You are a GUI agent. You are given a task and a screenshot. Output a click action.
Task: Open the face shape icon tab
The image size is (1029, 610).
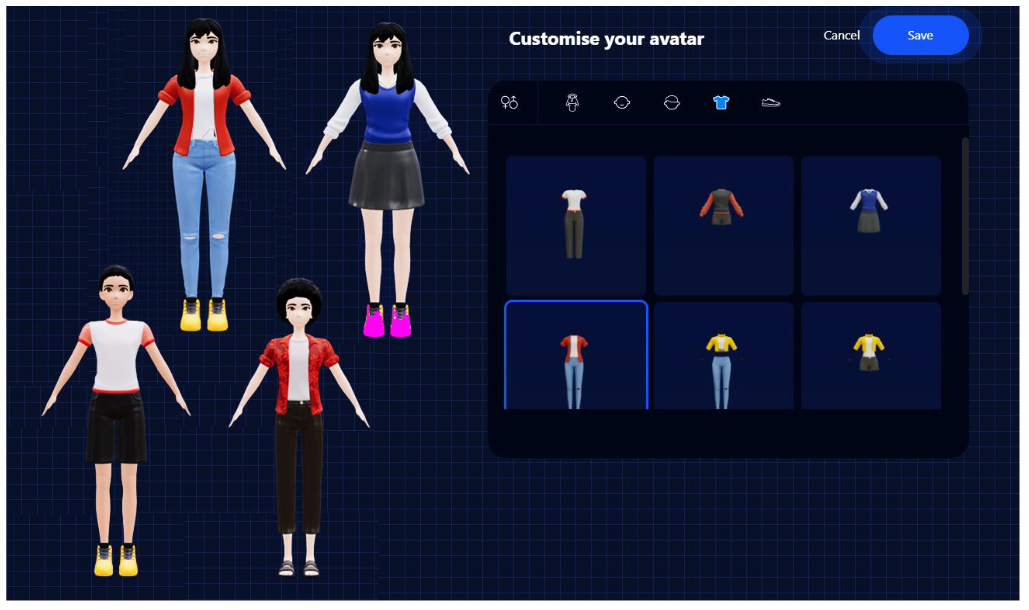pos(622,103)
